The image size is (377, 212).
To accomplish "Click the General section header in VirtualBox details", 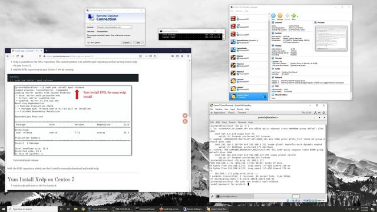I will point(279,22).
